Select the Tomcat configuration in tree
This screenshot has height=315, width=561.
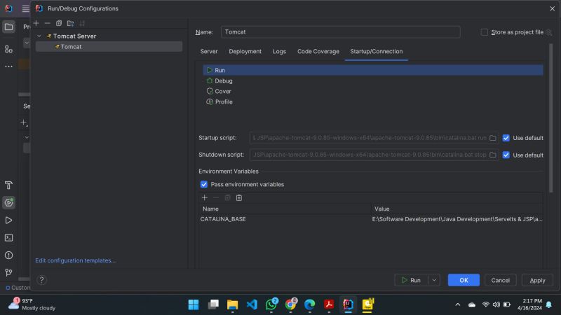(109, 46)
